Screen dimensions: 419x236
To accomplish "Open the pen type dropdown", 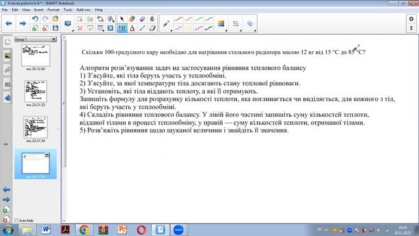I will [167, 24].
